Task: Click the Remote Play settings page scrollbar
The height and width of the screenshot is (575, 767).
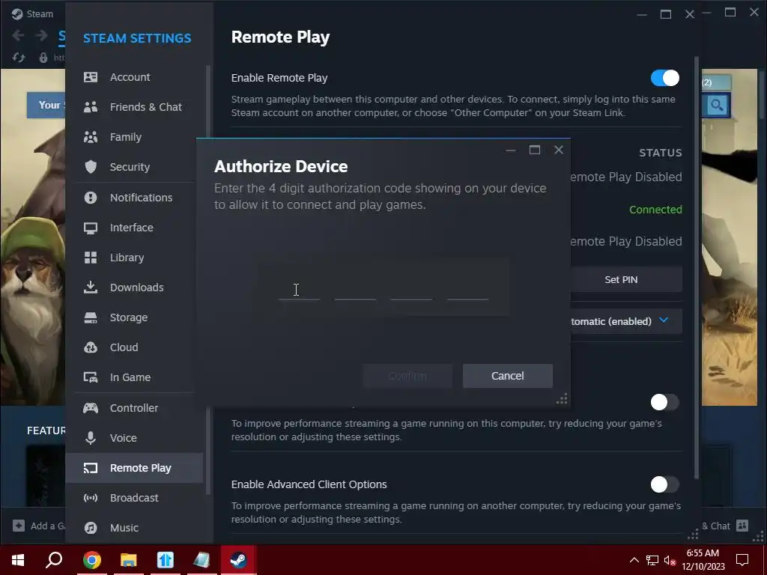Action: [x=697, y=267]
